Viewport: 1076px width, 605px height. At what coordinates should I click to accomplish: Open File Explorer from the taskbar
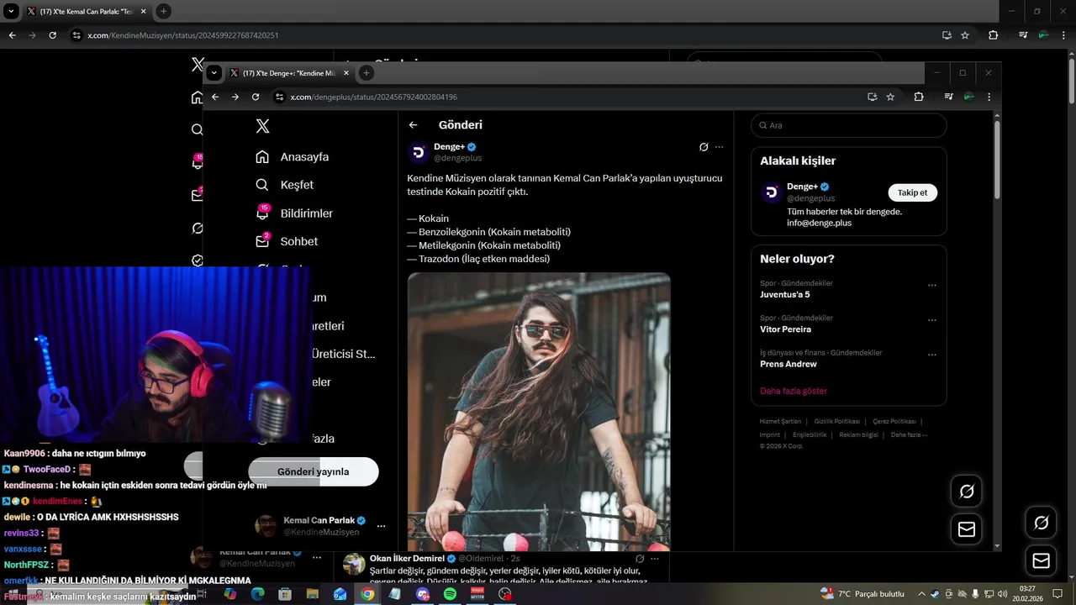pyautogui.click(x=313, y=594)
